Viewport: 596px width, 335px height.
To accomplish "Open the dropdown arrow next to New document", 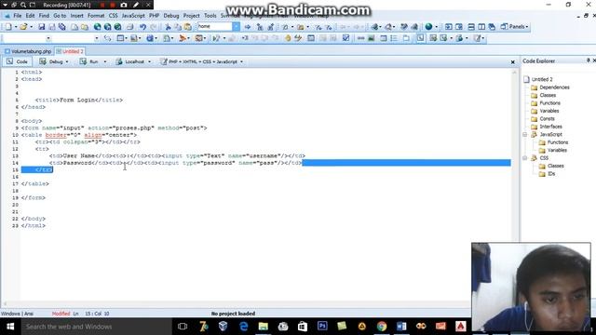I will (16, 27).
